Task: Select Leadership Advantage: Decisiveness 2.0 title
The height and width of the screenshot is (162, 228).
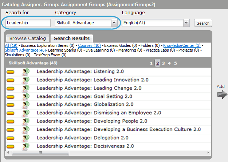Action: pos(85,146)
